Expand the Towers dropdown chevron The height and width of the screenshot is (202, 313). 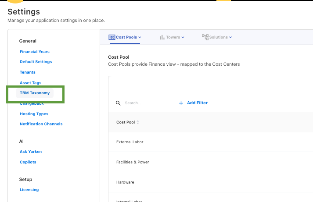183,37
